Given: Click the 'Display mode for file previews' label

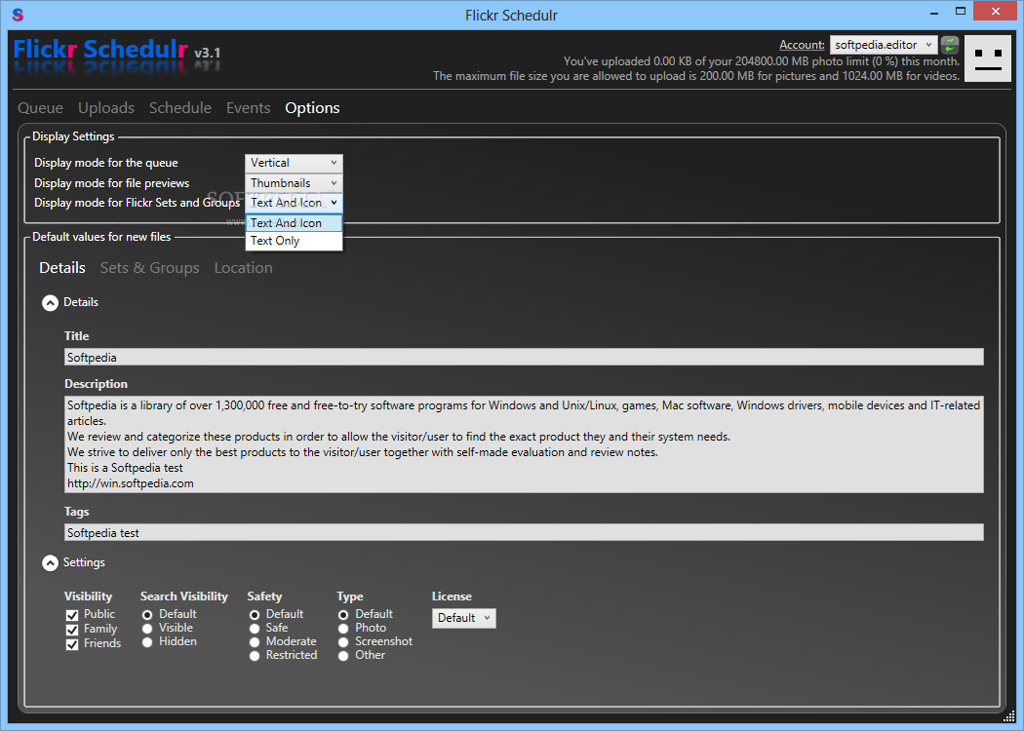Looking at the screenshot, I should (112, 183).
